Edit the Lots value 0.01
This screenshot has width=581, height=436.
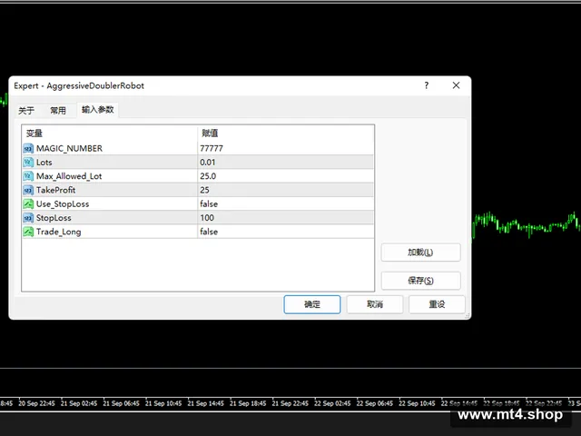(286, 163)
